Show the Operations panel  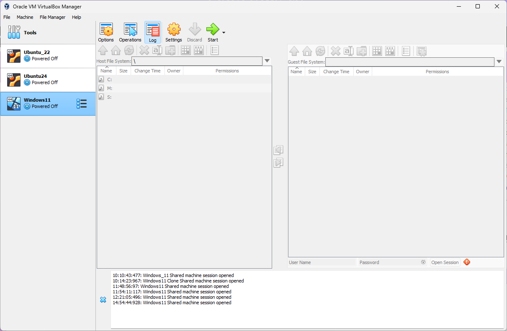coord(130,32)
